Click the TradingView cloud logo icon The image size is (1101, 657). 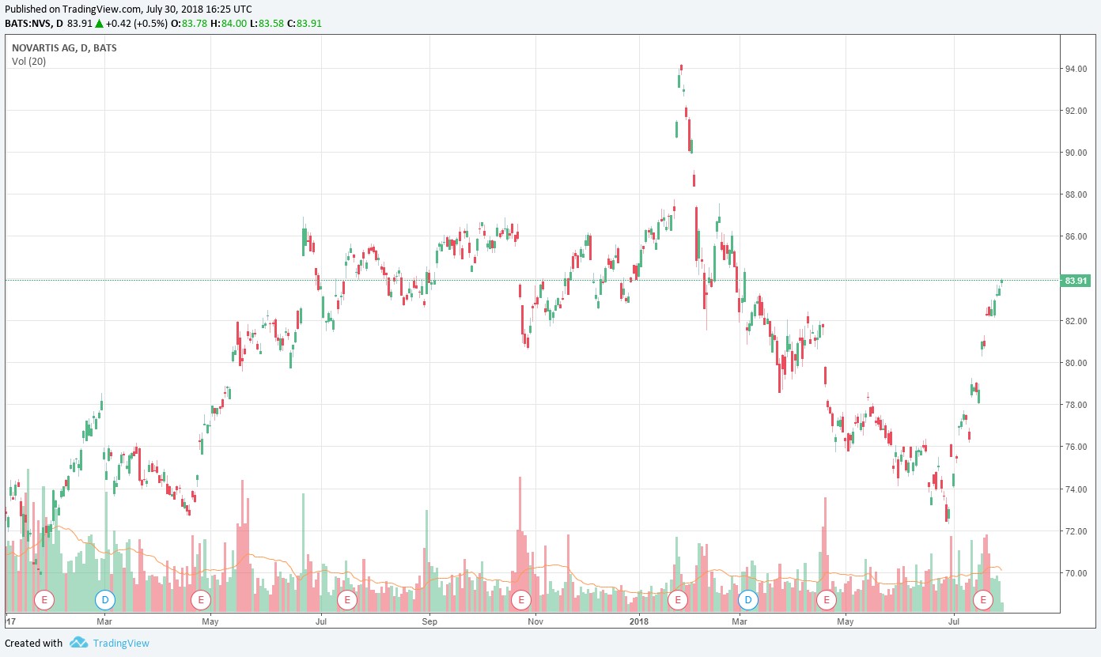(78, 643)
